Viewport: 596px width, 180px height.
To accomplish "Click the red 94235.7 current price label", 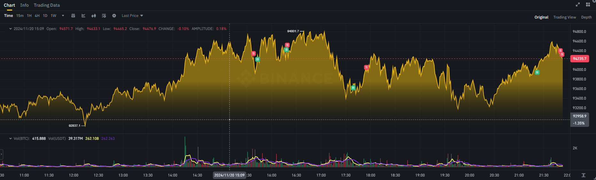I will point(579,59).
